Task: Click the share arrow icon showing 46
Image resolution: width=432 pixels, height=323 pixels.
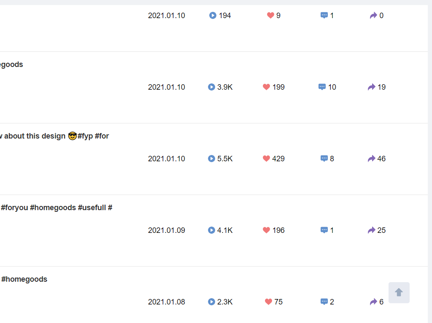Action: 371,159
